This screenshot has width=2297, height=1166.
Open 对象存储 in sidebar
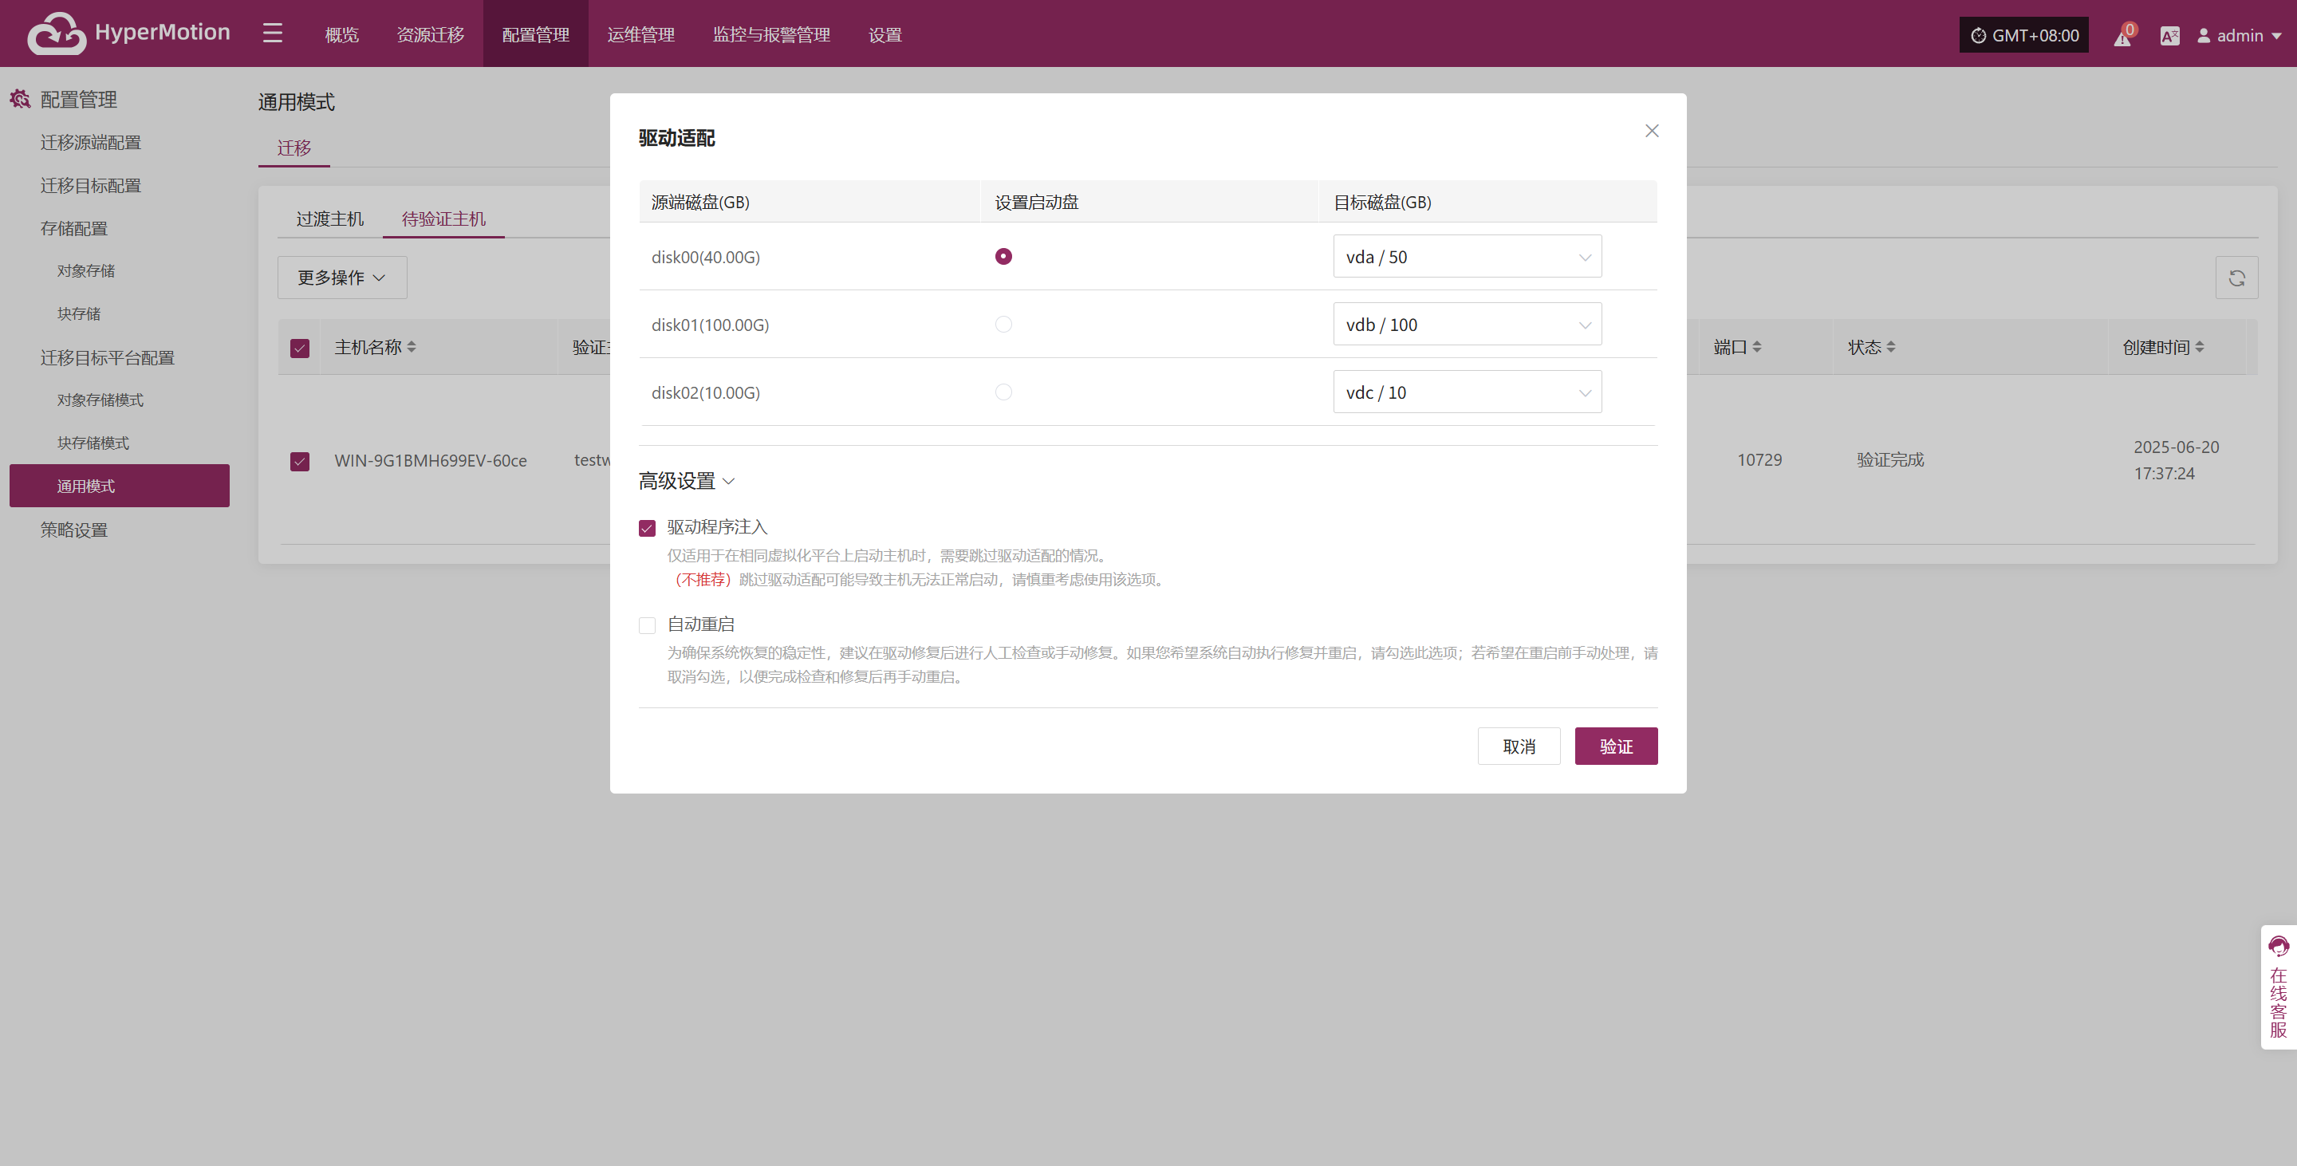(85, 271)
